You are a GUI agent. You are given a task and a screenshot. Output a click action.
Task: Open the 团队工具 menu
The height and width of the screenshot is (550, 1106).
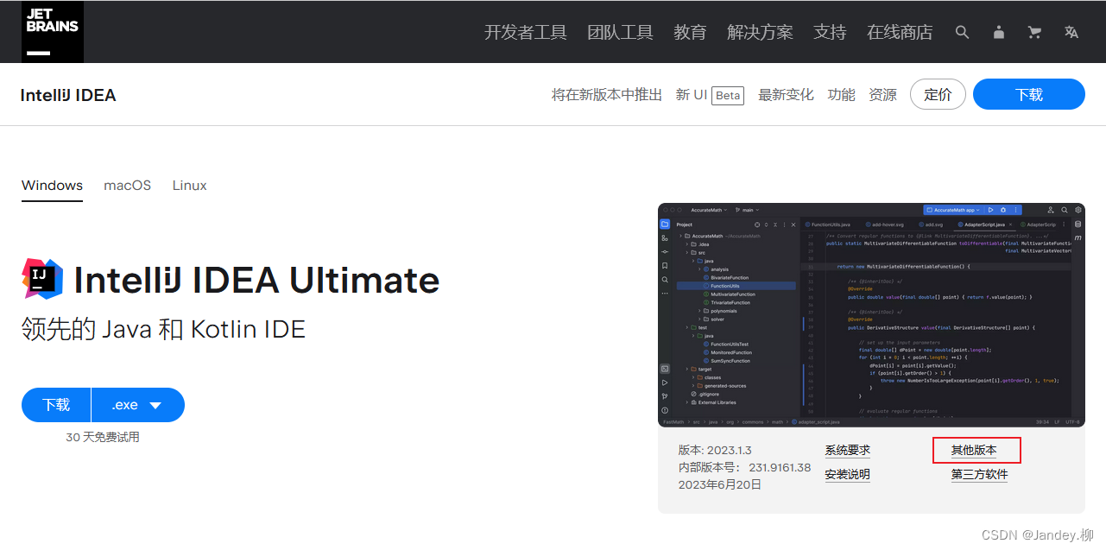[x=620, y=32]
